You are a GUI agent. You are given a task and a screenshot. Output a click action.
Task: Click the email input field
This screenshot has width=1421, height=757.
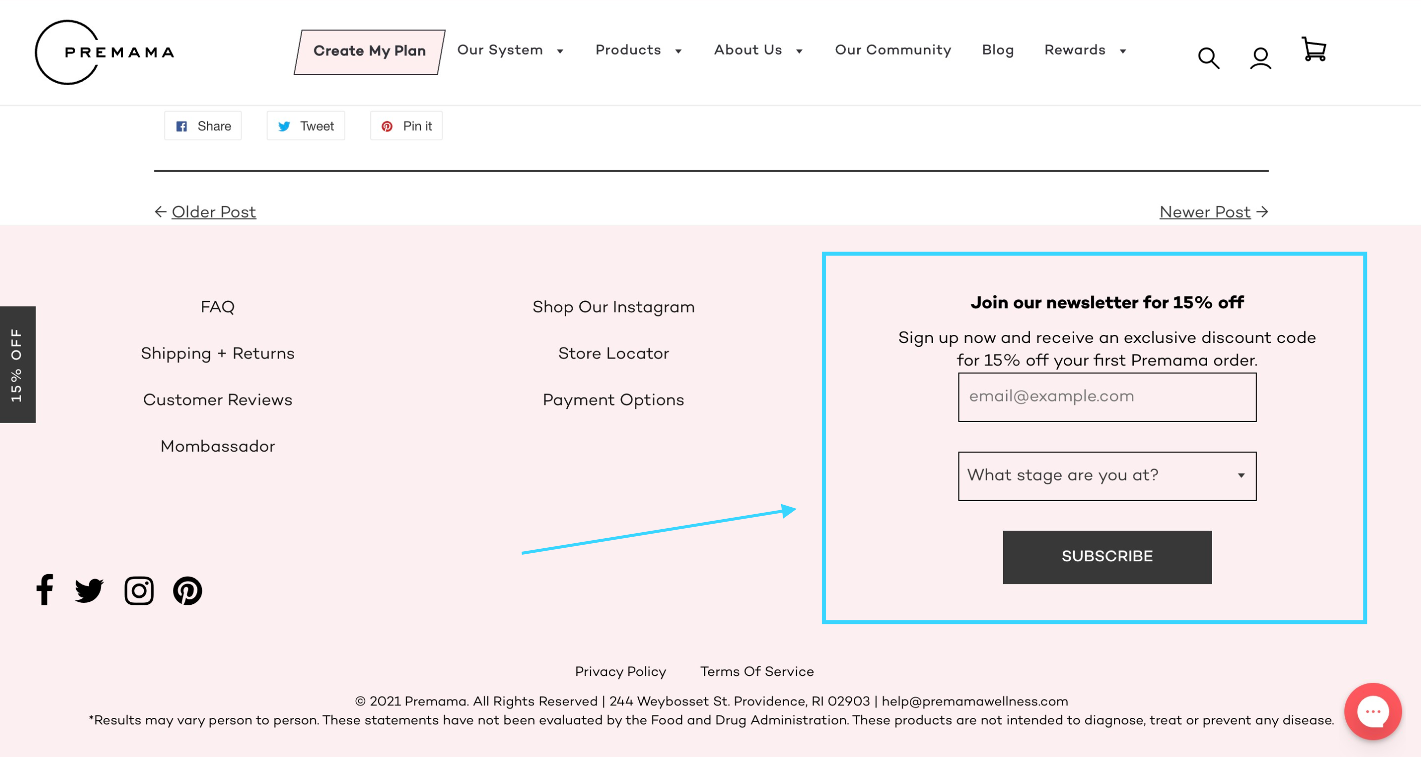(x=1107, y=397)
